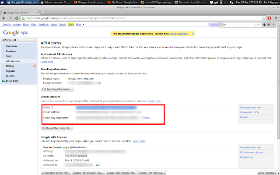Click the browser back arrow

pyautogui.click(x=4, y=18)
